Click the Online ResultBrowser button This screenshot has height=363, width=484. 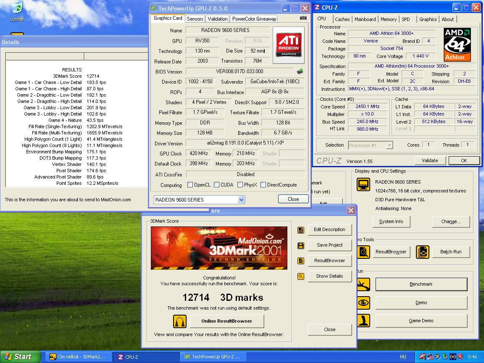click(227, 321)
